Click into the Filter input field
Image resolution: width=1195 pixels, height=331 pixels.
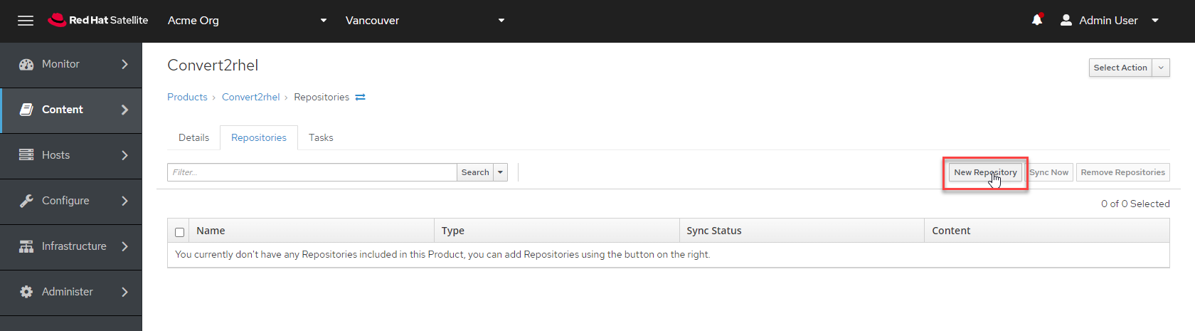pyautogui.click(x=312, y=172)
